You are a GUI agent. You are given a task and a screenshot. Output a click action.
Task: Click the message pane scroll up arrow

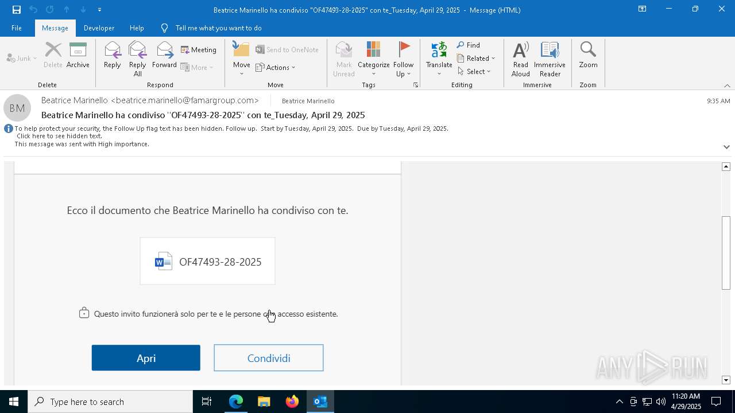click(x=726, y=166)
